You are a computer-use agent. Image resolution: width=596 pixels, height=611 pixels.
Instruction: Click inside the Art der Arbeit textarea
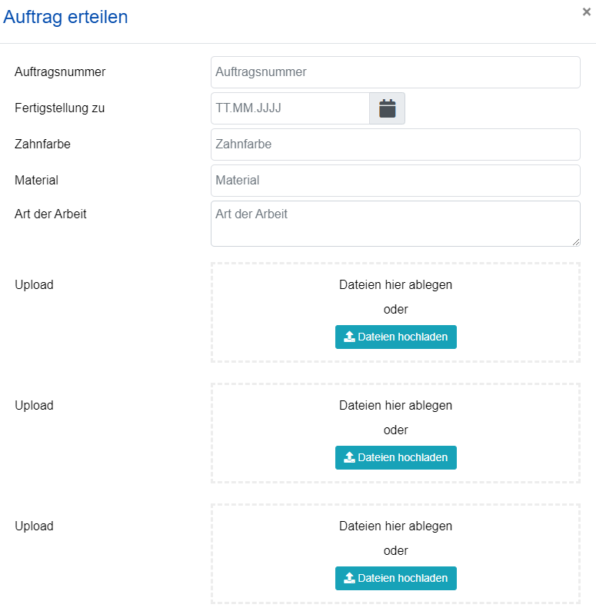click(395, 223)
